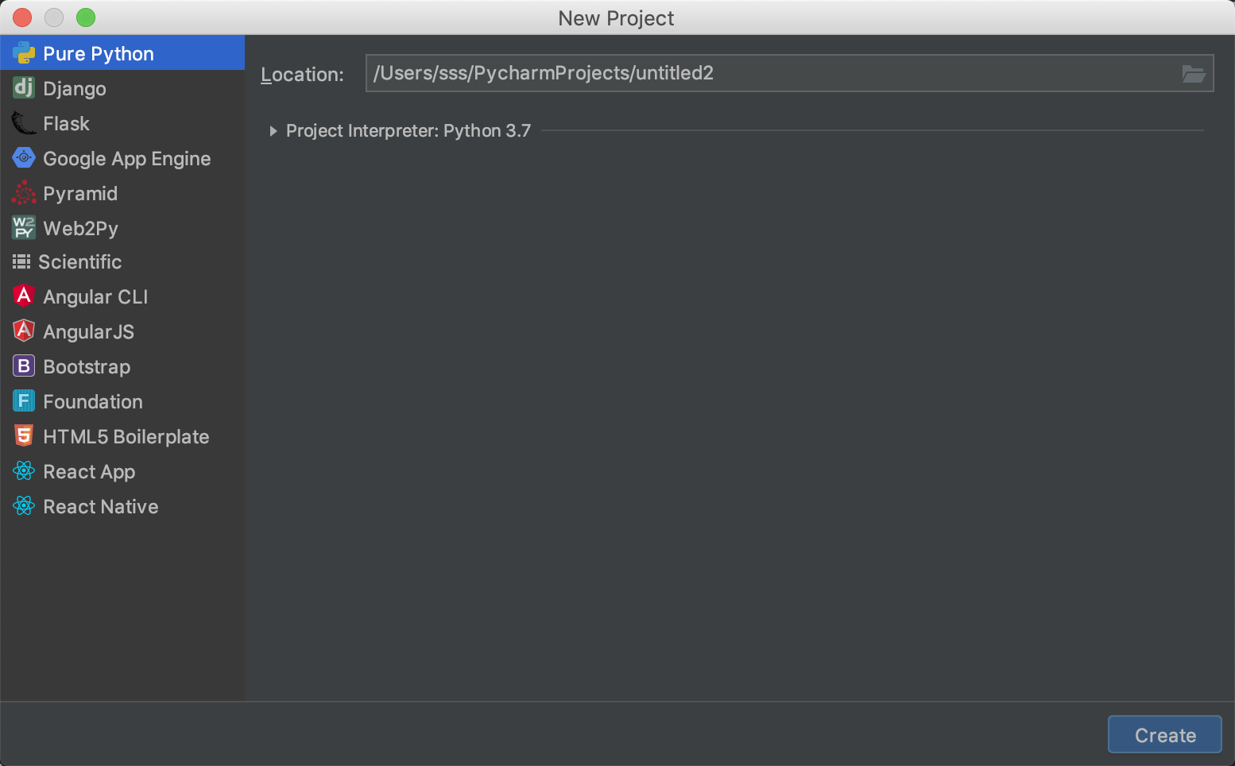Focus the Location path input field
This screenshot has width=1235, height=766.
tap(789, 73)
